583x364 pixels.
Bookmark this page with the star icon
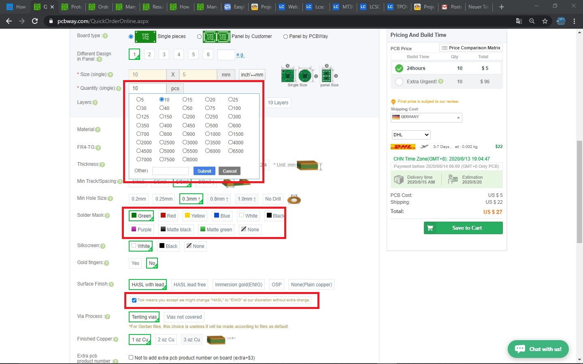[x=545, y=21]
